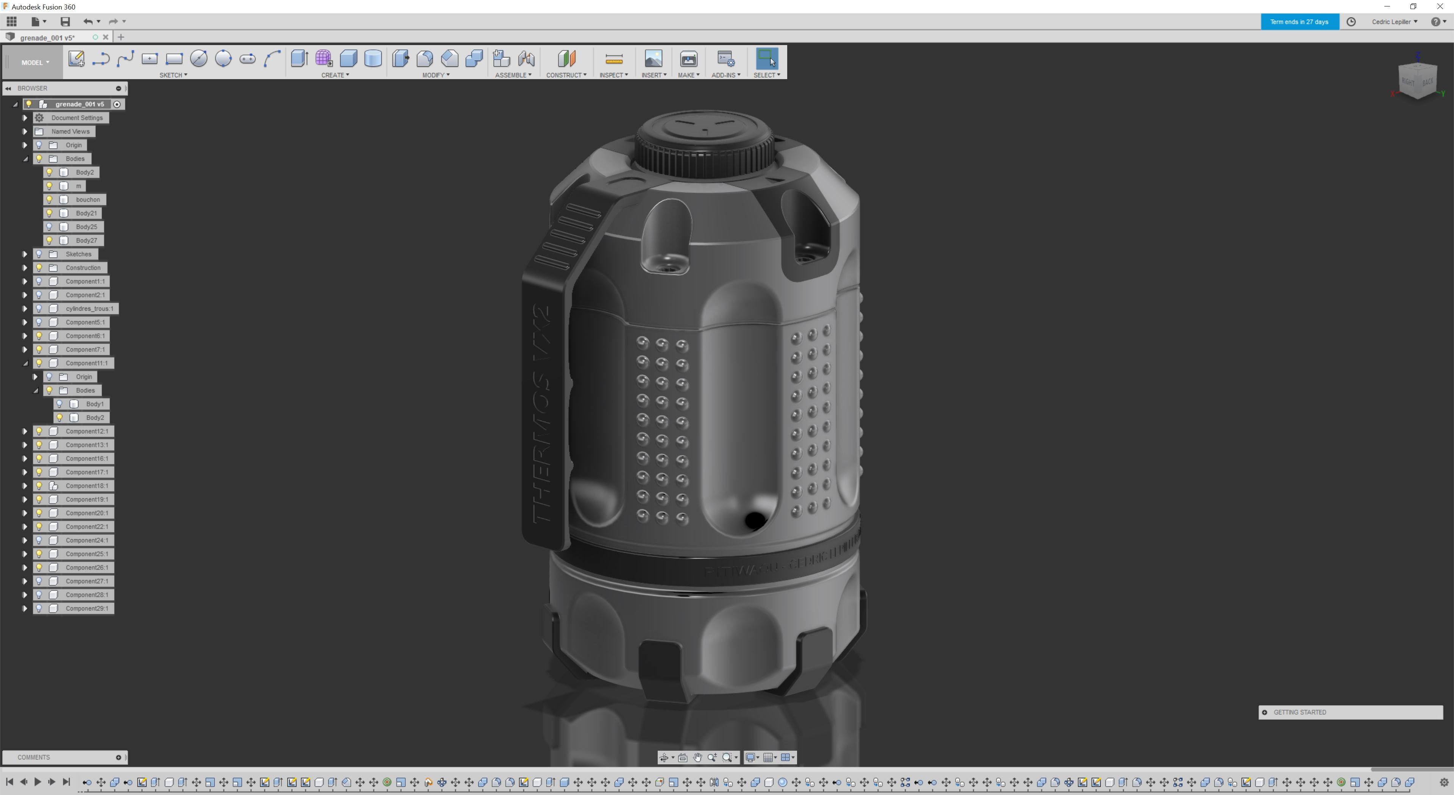The height and width of the screenshot is (795, 1454).
Task: Click the Pan hand tool
Action: (697, 757)
